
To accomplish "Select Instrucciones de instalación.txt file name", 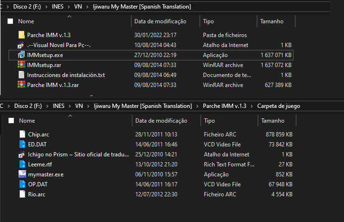I will tap(66, 75).
